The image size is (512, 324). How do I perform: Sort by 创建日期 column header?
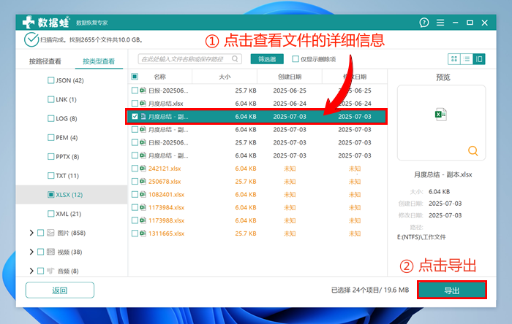[290, 77]
